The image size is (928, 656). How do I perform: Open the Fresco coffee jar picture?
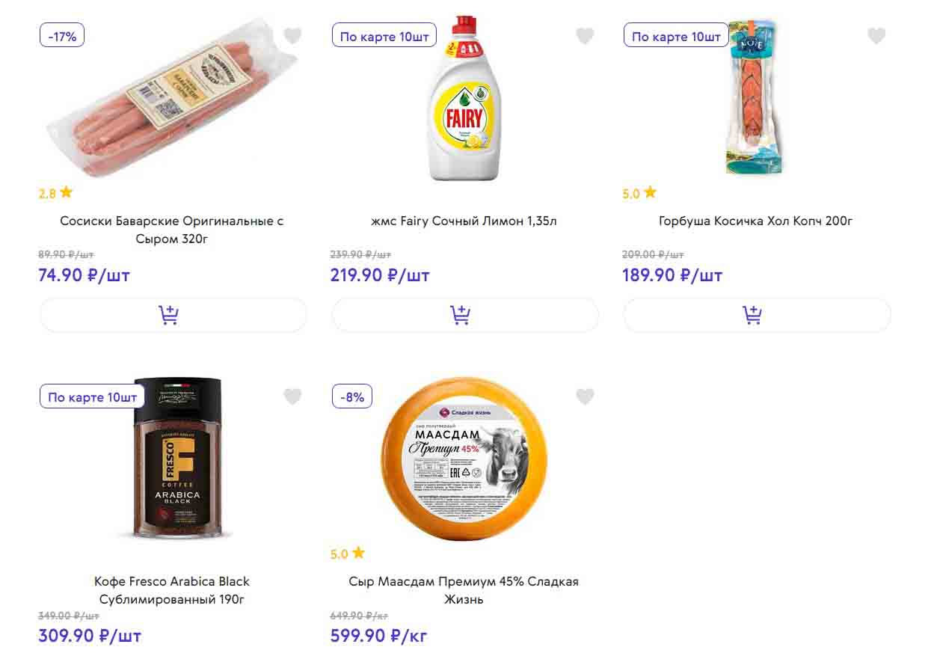178,458
